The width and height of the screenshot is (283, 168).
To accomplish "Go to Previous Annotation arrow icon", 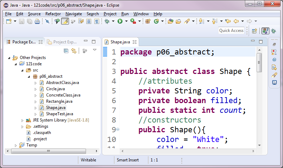I will coord(214,21).
